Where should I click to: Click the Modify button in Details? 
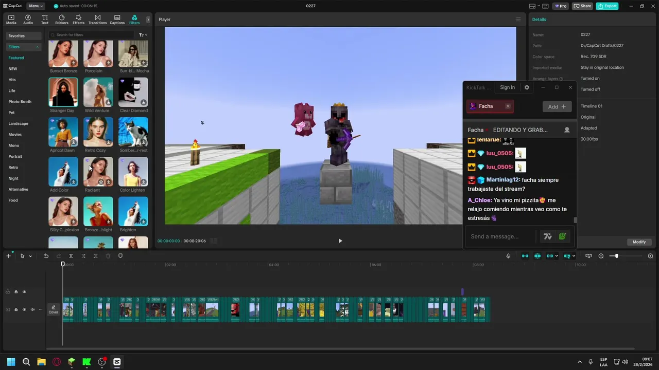tap(639, 242)
